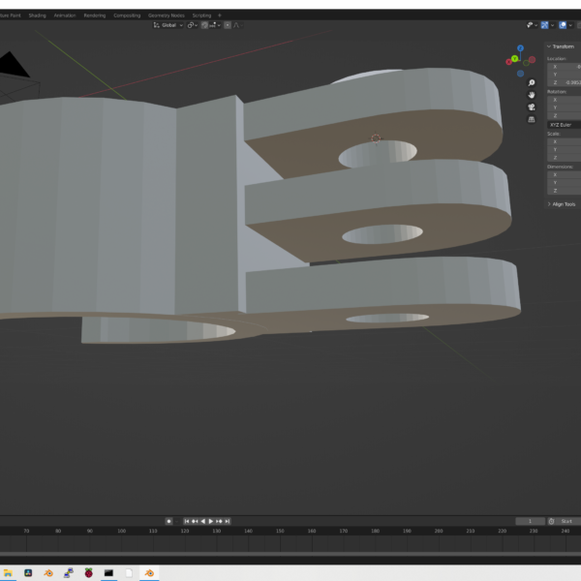Switch to the Shading workspace tab
This screenshot has width=581, height=581.
[37, 15]
